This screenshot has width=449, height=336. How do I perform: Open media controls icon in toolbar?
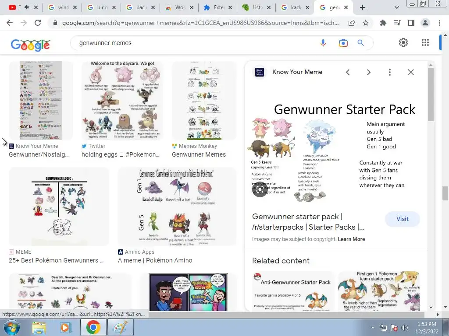coord(397,23)
